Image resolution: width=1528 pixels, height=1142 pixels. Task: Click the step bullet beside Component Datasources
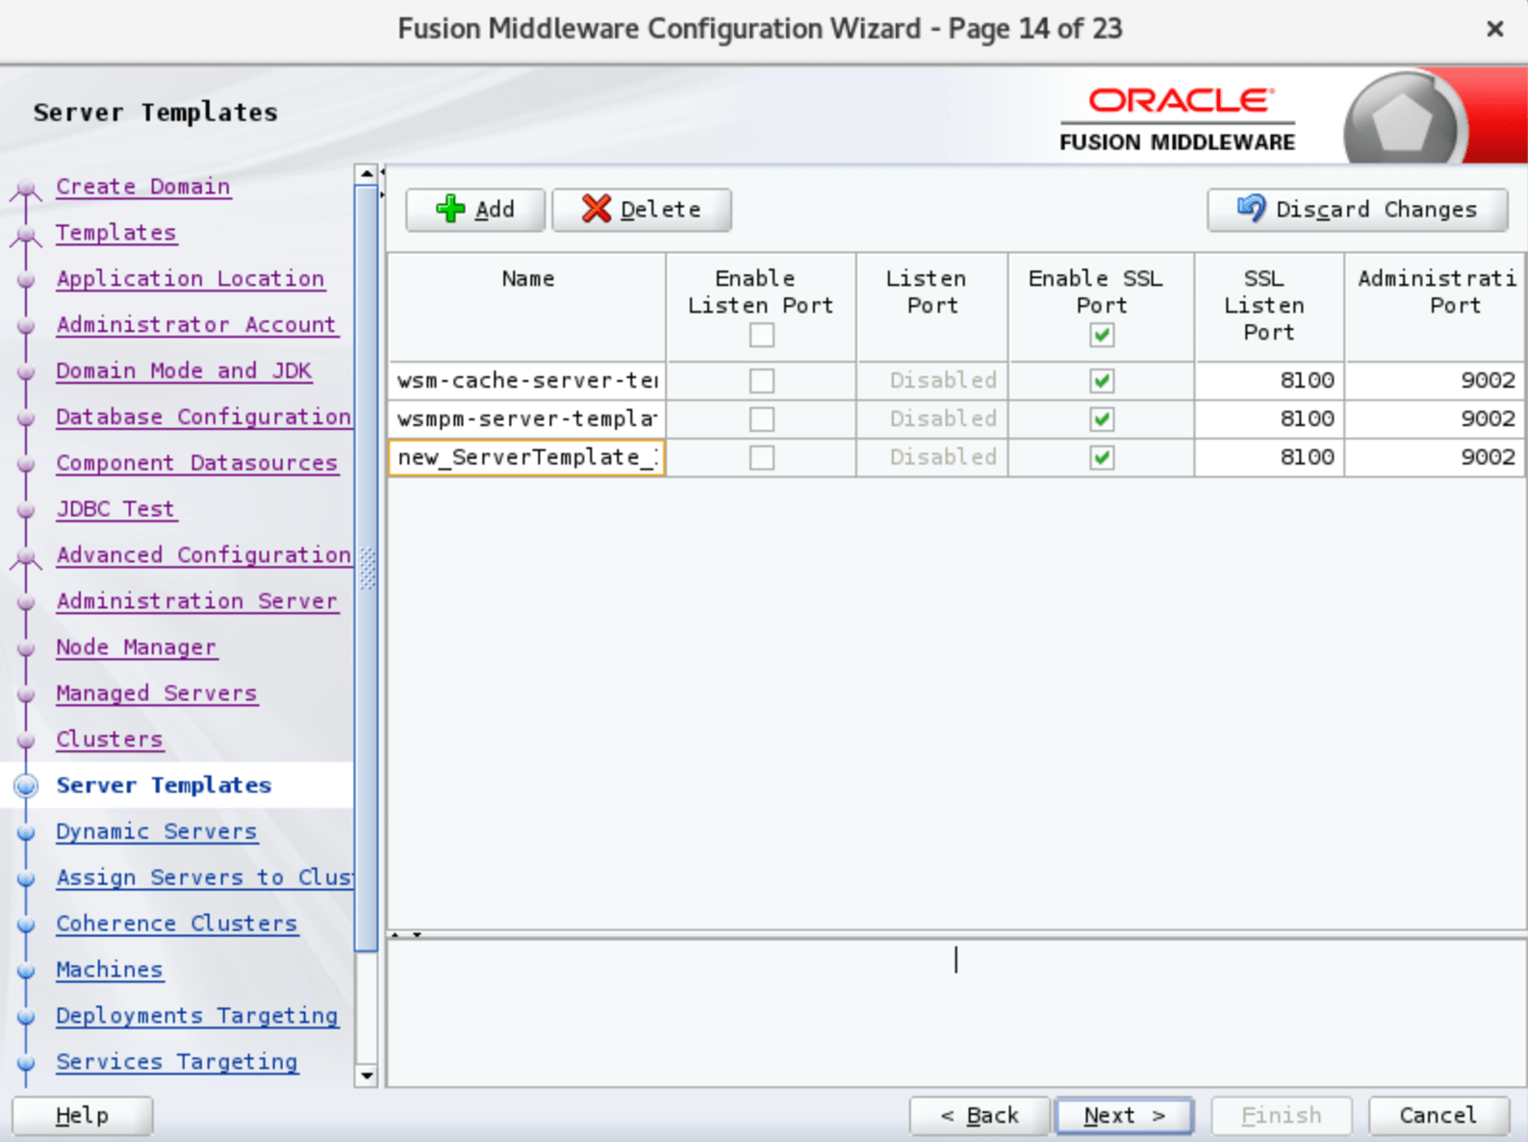[27, 464]
